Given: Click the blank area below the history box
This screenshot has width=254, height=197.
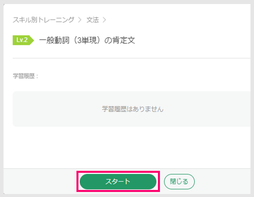Looking at the screenshot, I should (x=132, y=148).
